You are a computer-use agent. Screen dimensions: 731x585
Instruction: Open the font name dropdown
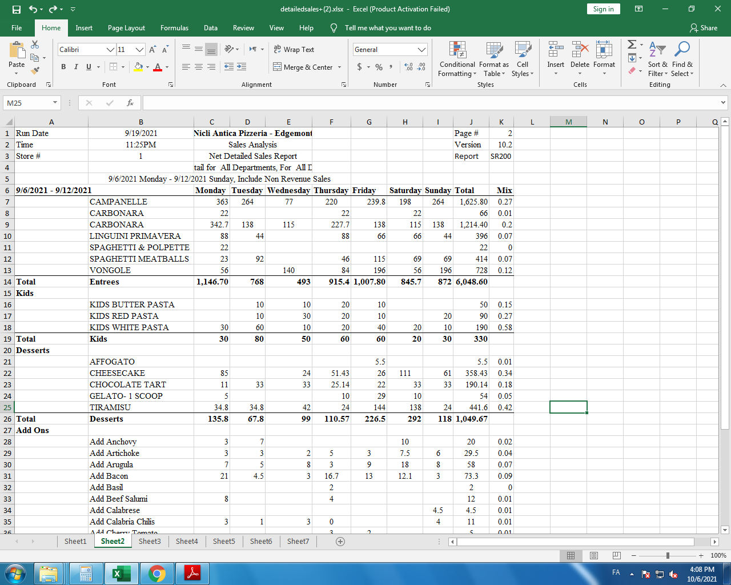point(111,50)
